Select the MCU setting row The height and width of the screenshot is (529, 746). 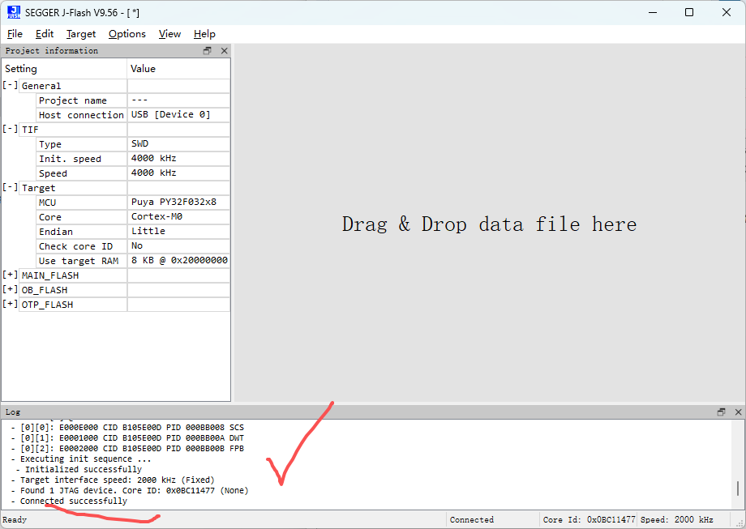[x=133, y=203]
